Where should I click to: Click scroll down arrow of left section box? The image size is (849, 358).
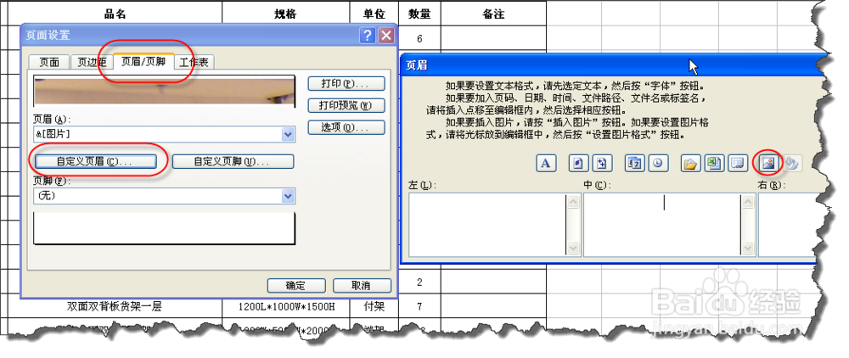(x=573, y=249)
